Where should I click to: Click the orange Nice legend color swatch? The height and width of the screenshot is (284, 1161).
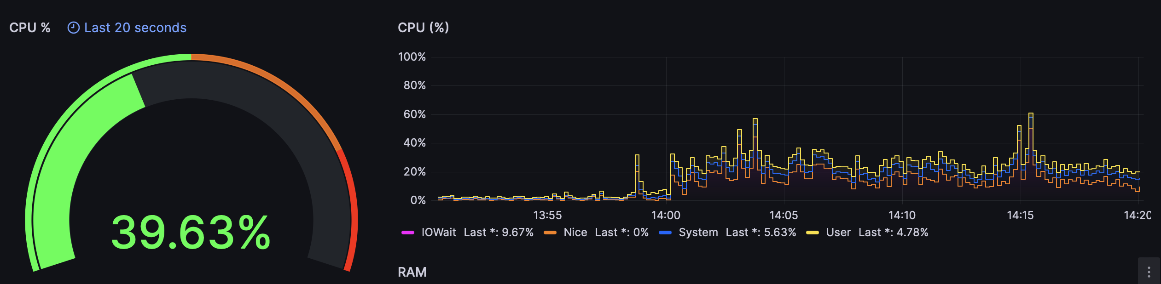tap(550, 233)
